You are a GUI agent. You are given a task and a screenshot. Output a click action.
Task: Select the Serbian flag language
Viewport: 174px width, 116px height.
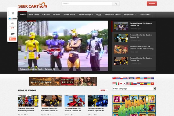coord(139,84)
